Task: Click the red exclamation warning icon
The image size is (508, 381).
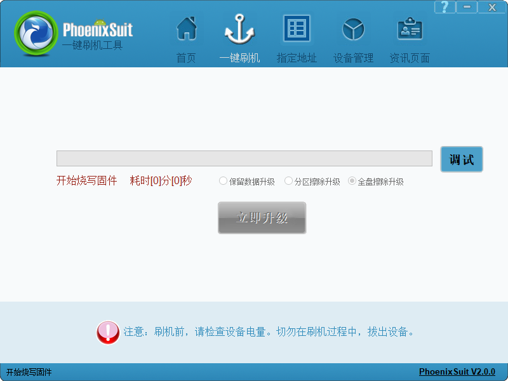Action: [x=108, y=332]
